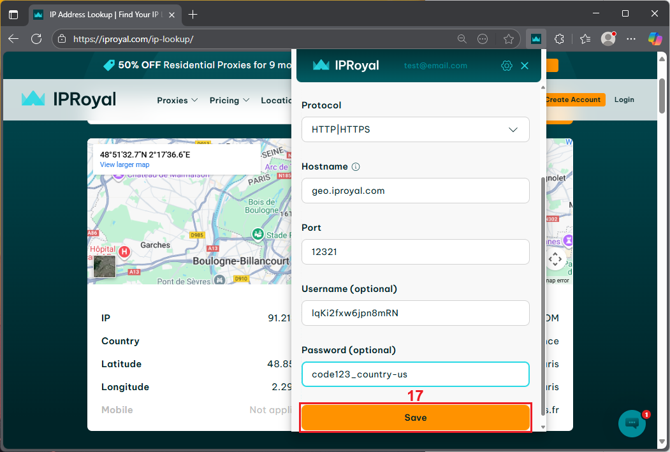Image resolution: width=670 pixels, height=452 pixels.
Task: Click the page vertical scrollbar thumb
Action: (662, 95)
